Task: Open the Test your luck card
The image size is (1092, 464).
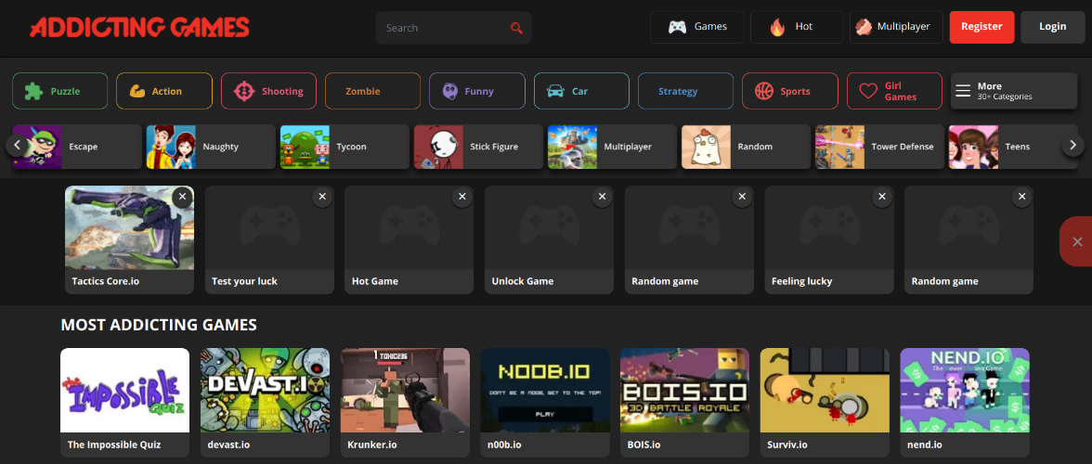Action: [269, 240]
